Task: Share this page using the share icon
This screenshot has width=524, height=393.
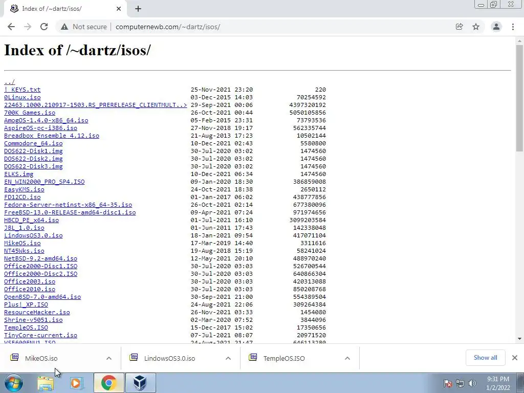Action: pos(459,27)
